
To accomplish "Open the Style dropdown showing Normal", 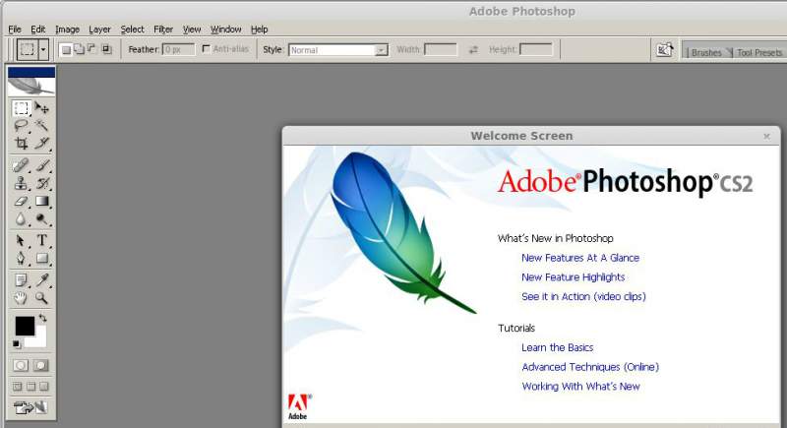I will 338,50.
